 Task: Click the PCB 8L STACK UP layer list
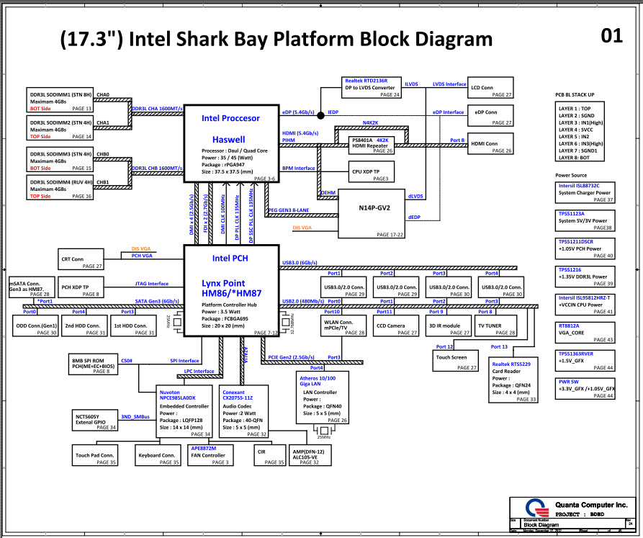(580, 133)
